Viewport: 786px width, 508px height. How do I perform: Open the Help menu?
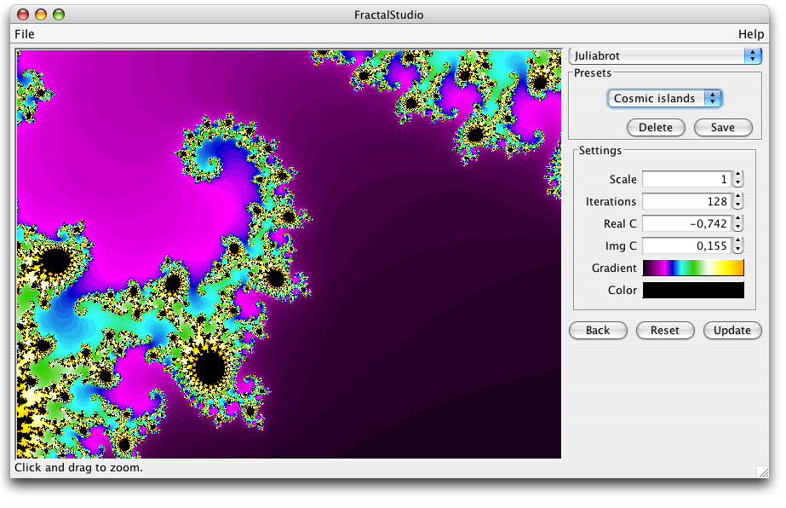(x=751, y=34)
